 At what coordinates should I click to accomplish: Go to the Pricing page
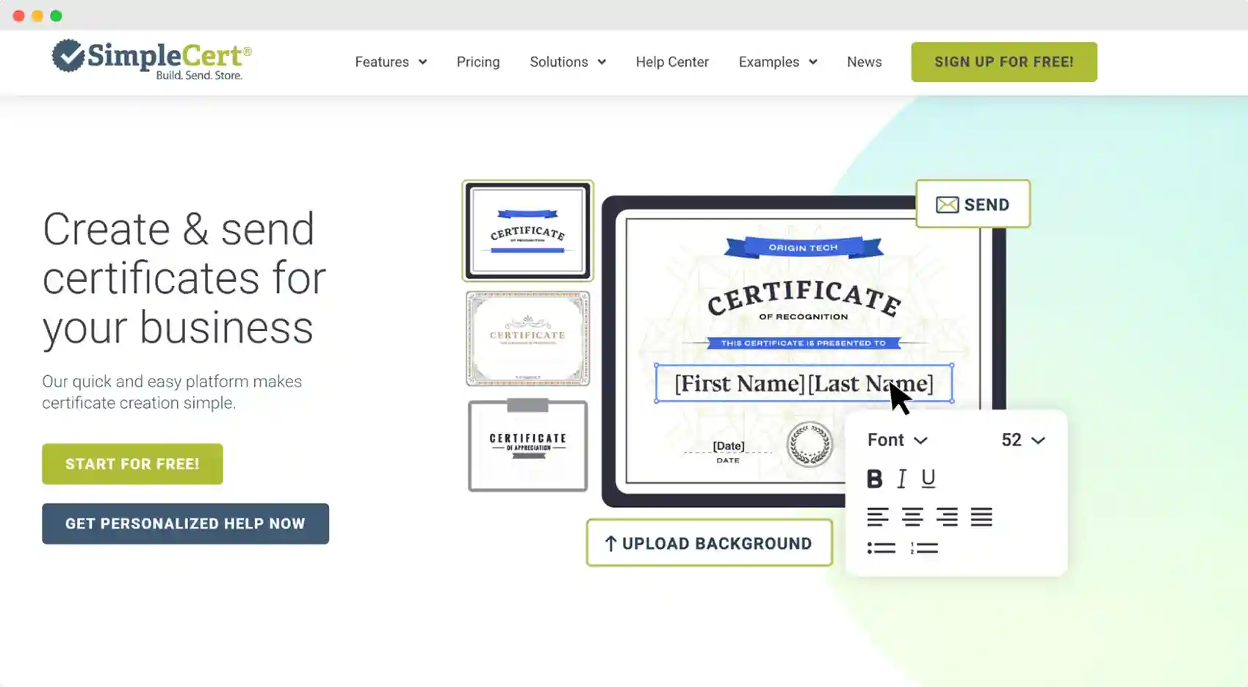point(478,62)
